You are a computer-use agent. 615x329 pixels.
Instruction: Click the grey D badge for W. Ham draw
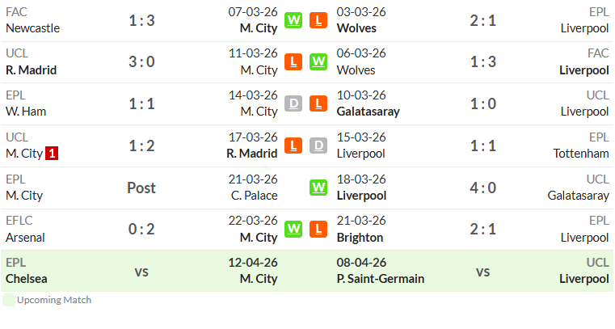293,103
